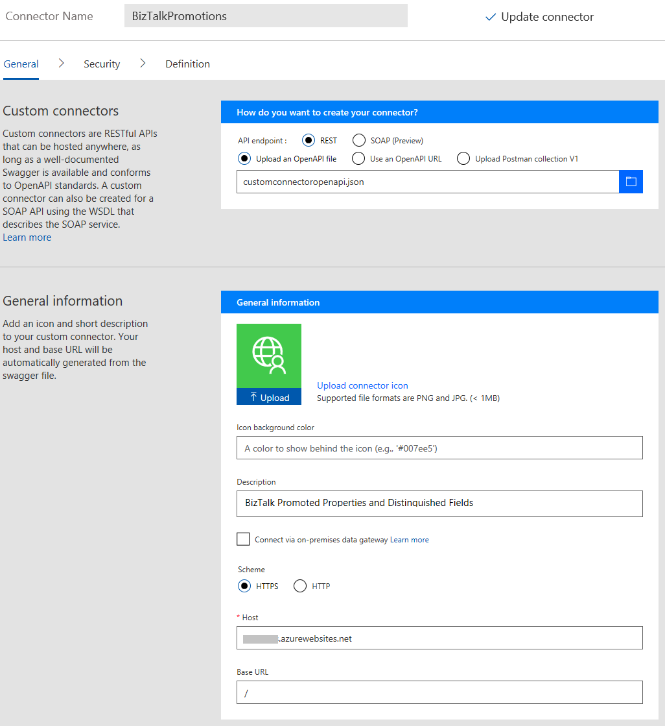The width and height of the screenshot is (665, 726).
Task: Click the blue General information panel header
Action: tap(440, 302)
